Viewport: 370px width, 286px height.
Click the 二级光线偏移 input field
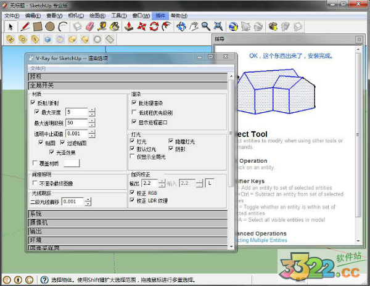(73, 202)
